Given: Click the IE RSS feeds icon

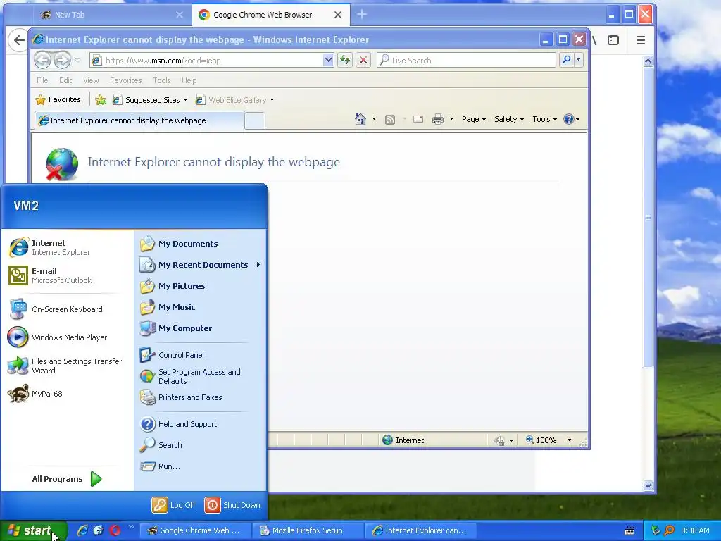Looking at the screenshot, I should coord(390,120).
